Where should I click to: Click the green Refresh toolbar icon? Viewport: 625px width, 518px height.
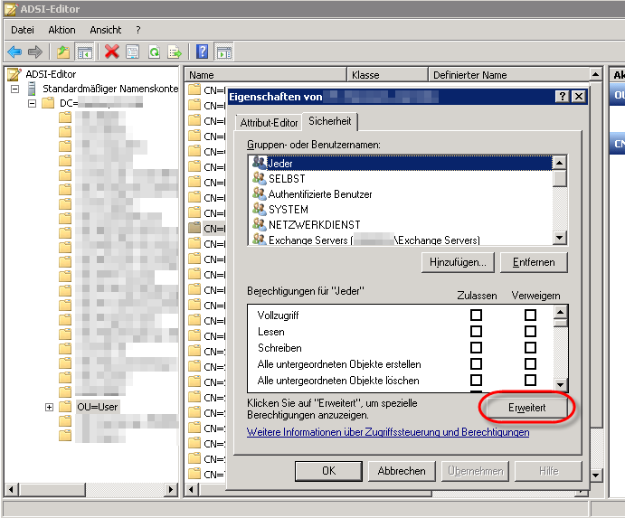point(154,52)
